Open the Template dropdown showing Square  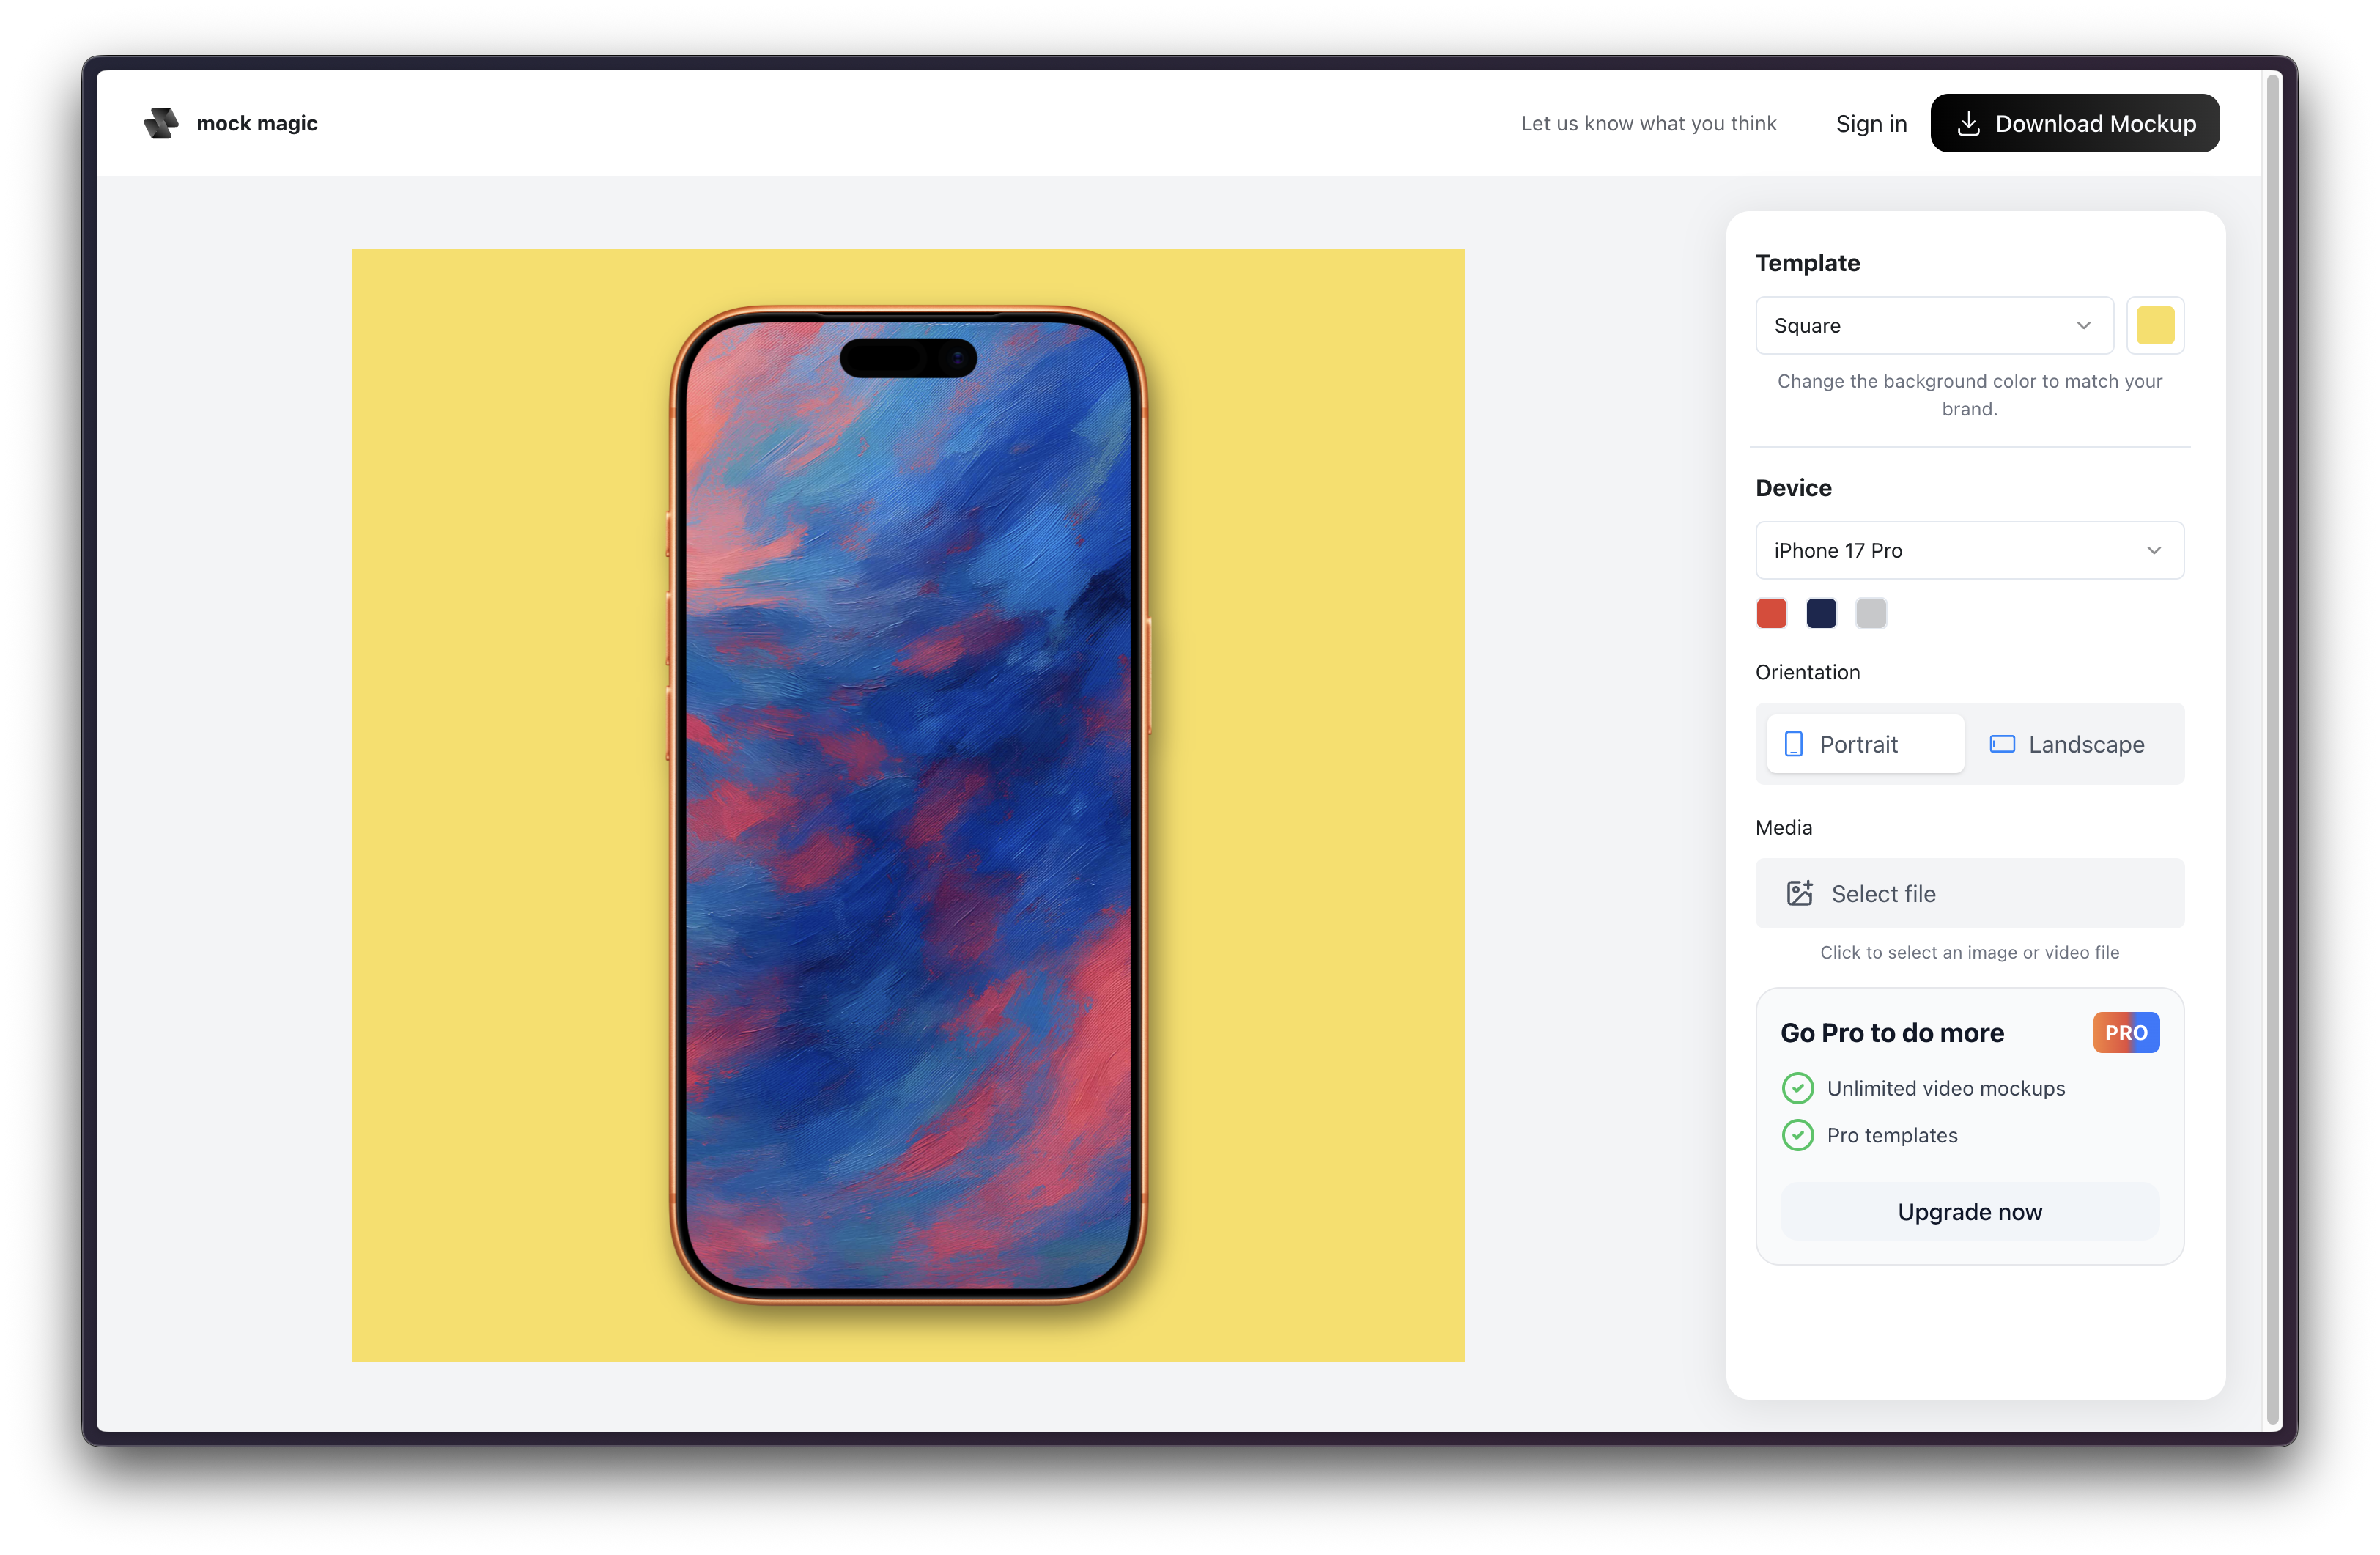[1933, 325]
